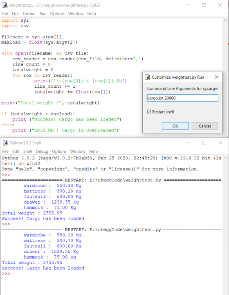Click the 'Type "help", "copyright"' info line in Shell

[x=101, y=169]
